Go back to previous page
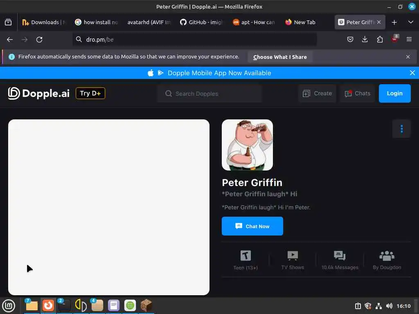 coord(10,40)
